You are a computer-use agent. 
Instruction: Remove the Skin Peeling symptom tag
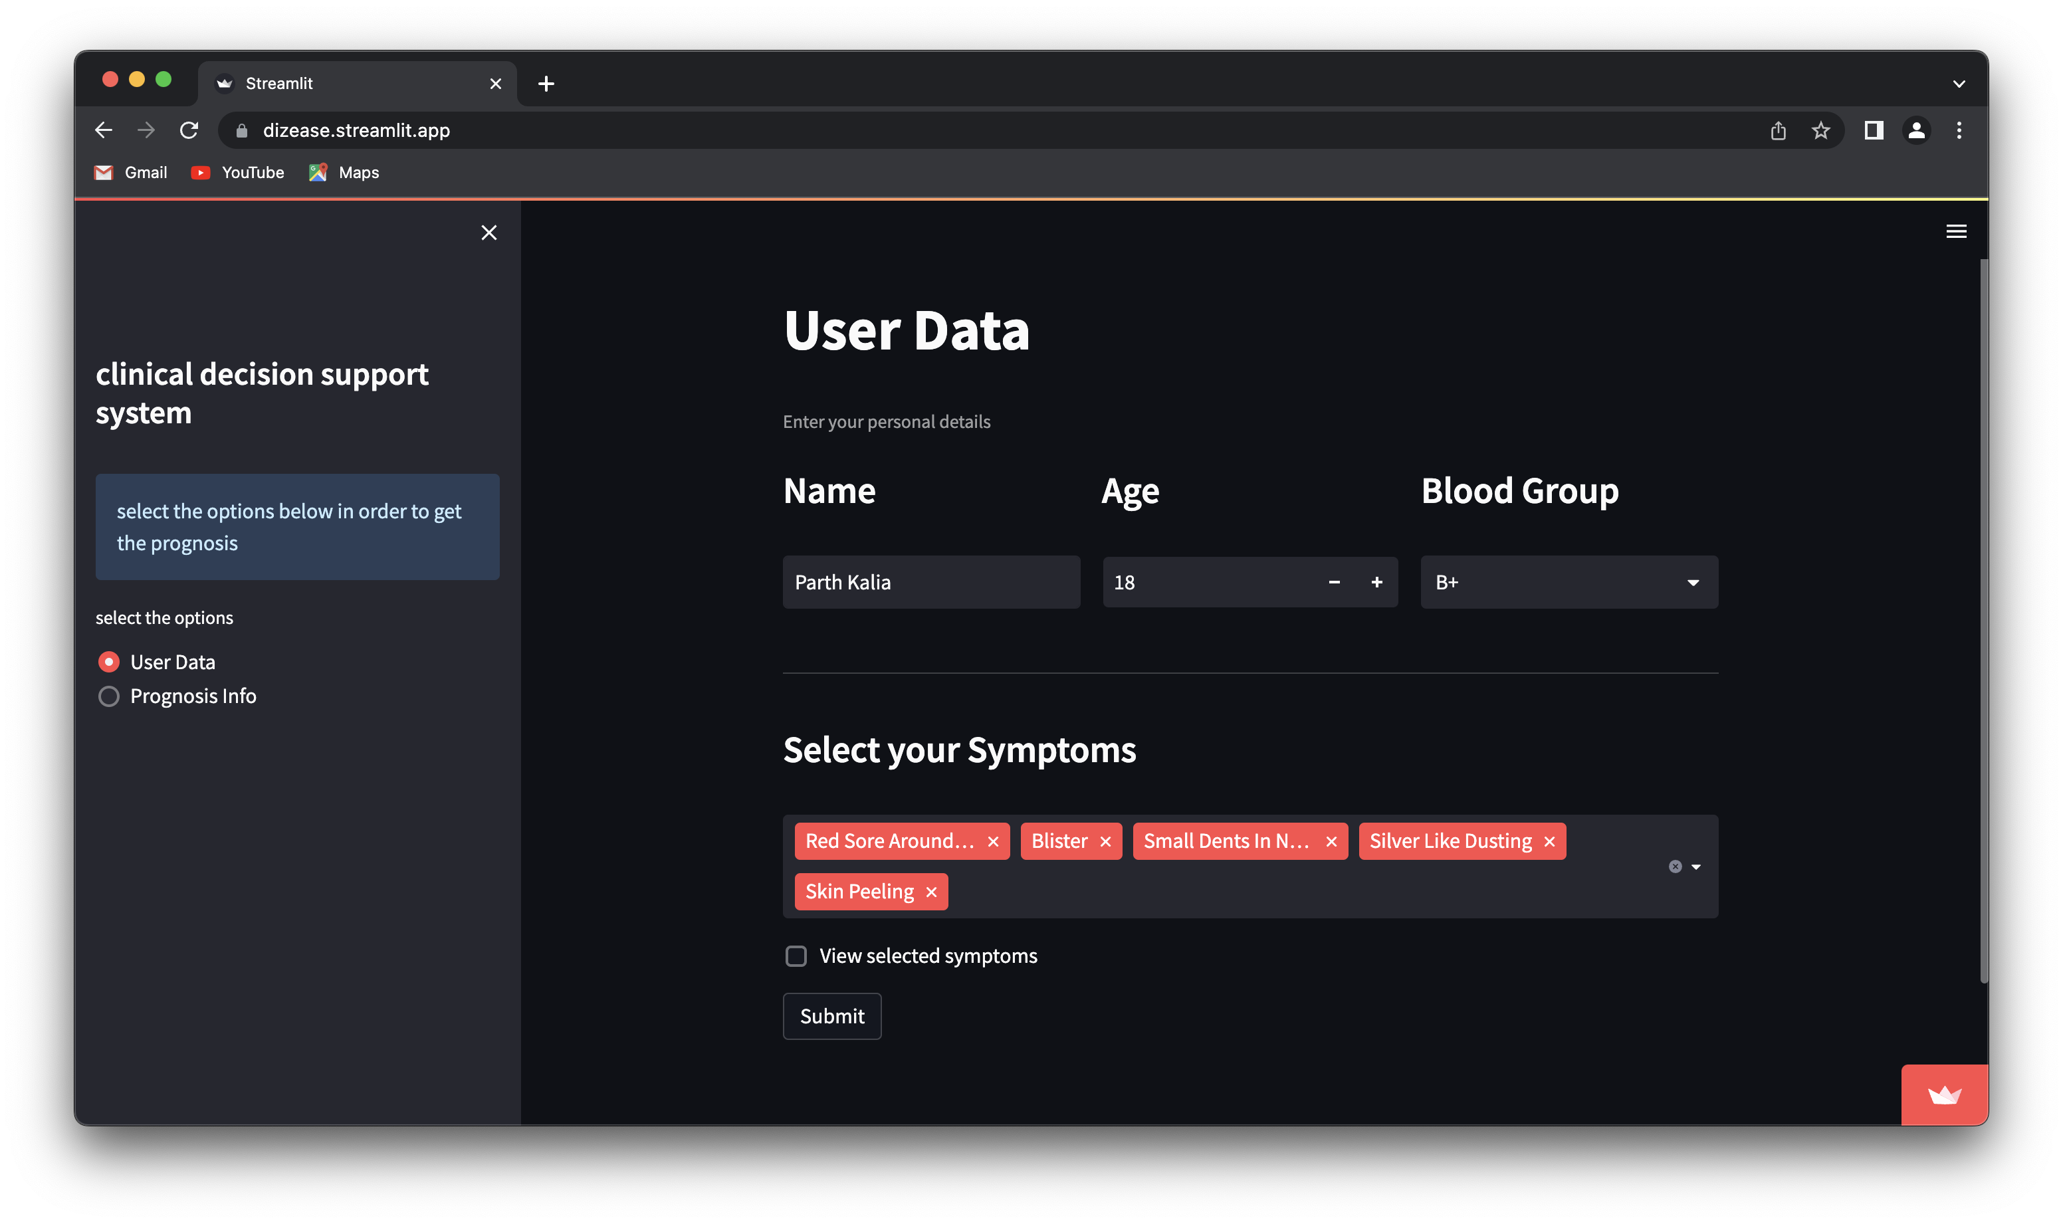pyautogui.click(x=931, y=892)
